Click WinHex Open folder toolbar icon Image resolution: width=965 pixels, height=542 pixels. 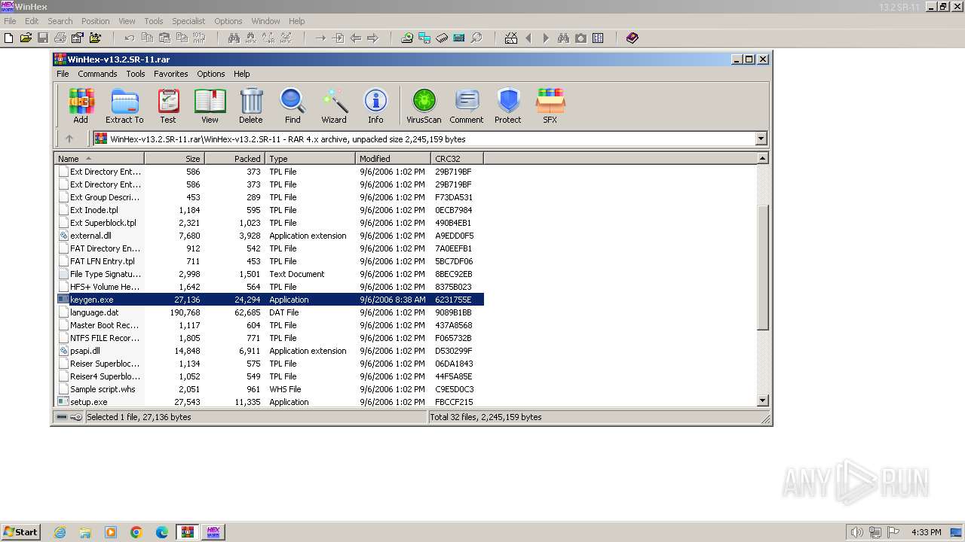pos(26,38)
